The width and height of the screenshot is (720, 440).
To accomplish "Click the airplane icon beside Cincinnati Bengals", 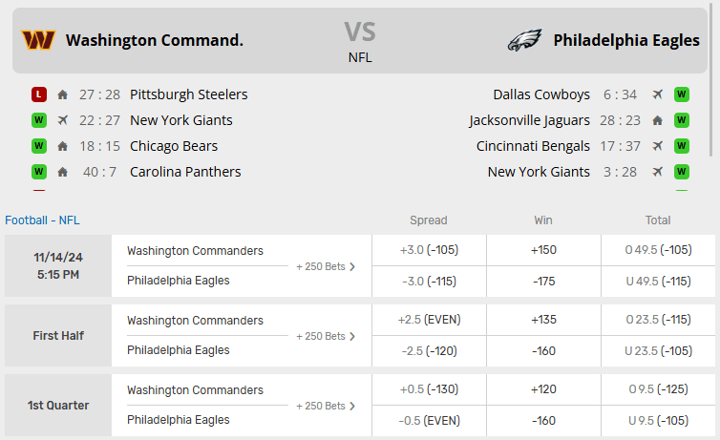I will tap(657, 146).
